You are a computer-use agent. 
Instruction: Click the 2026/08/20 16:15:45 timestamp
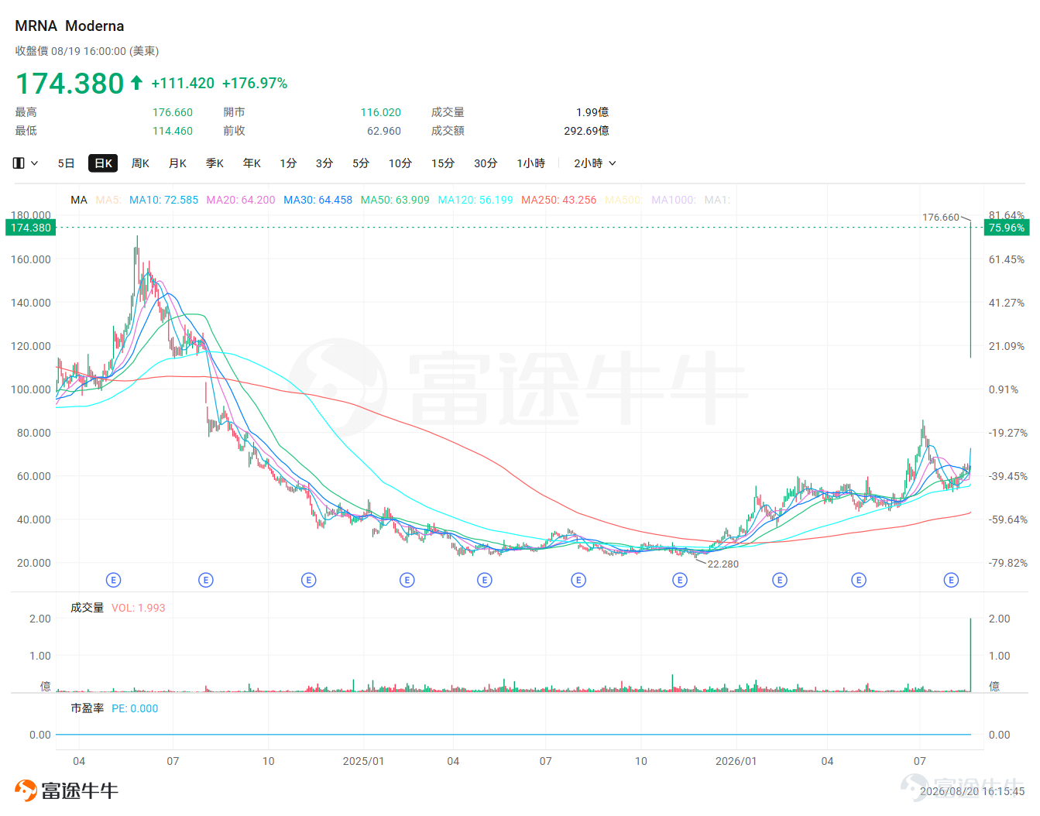972,791
